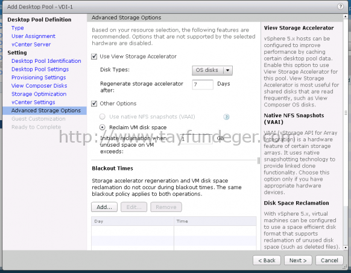This screenshot has height=273, width=351.
Task: Click the < Back button
Action: 267,260
